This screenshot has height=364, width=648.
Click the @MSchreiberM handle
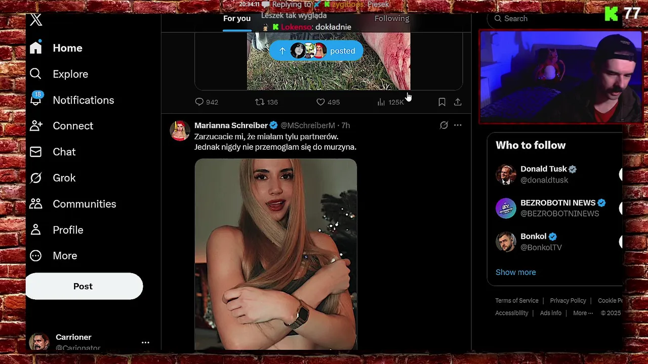(x=308, y=125)
